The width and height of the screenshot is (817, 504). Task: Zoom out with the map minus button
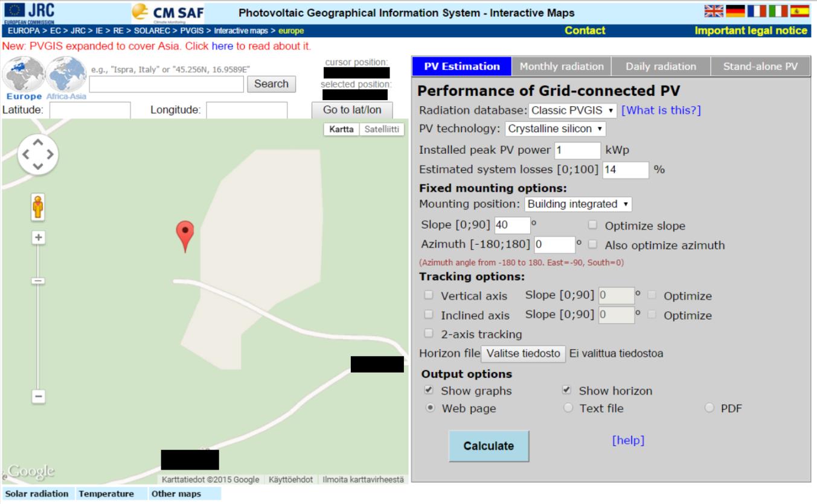[x=38, y=397]
